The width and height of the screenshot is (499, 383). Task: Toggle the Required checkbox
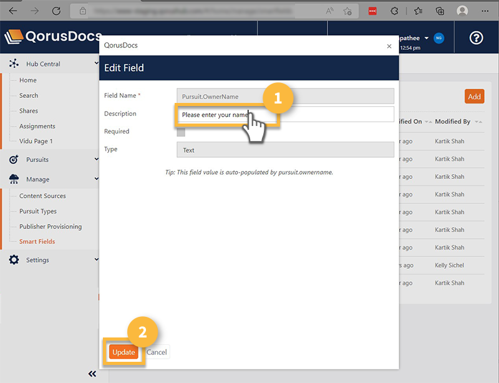(181, 132)
